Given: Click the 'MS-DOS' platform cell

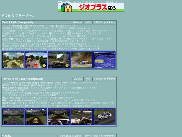Looking at the screenshot, I should tap(78, 79).
